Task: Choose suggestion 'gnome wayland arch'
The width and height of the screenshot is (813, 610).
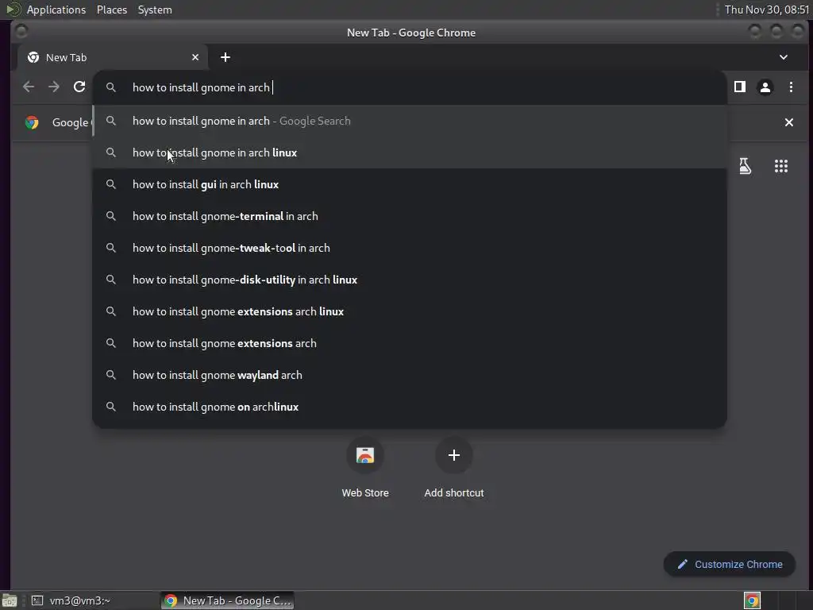Action: [x=410, y=375]
